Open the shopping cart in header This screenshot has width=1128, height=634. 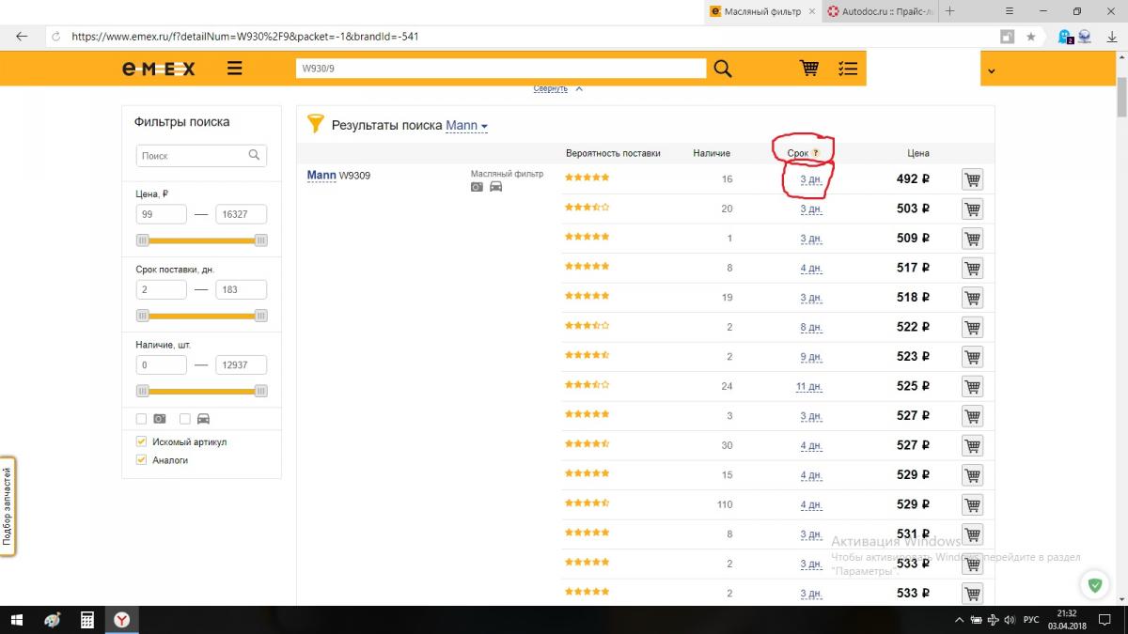(808, 69)
